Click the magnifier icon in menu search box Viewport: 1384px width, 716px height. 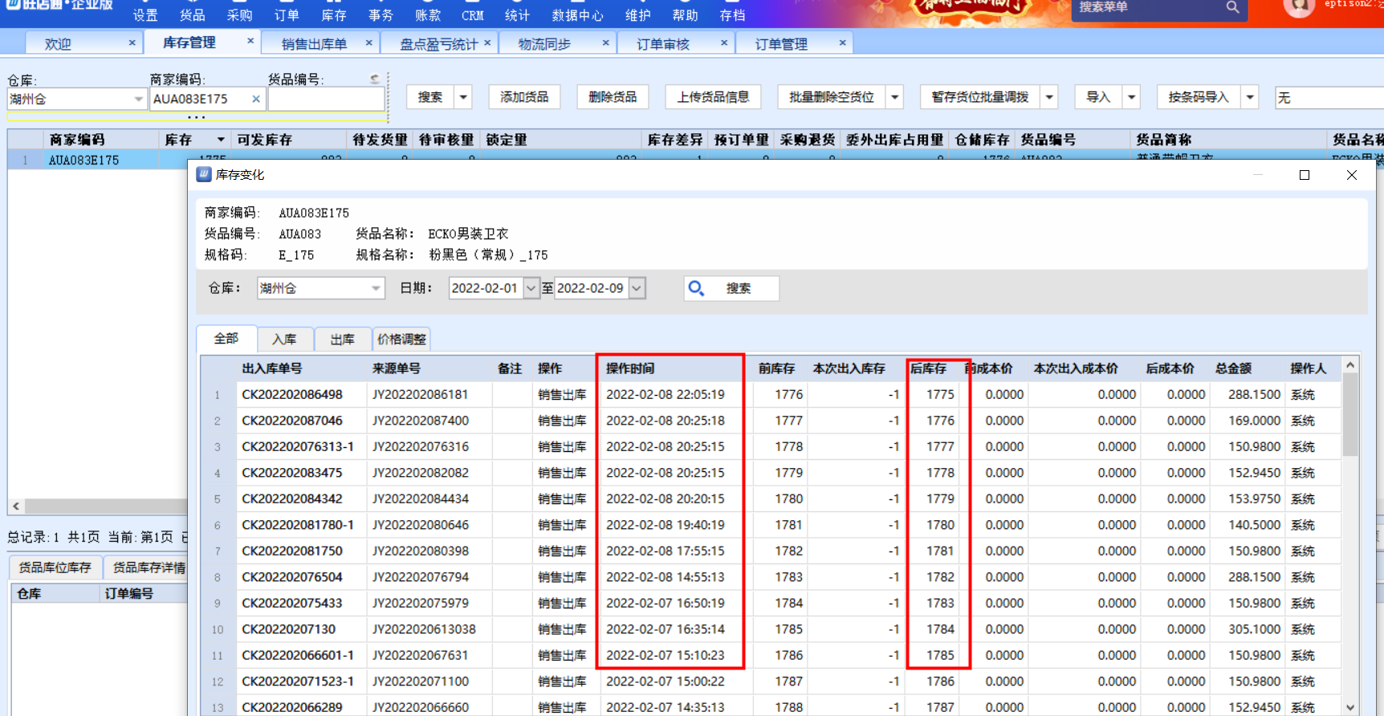(1232, 7)
